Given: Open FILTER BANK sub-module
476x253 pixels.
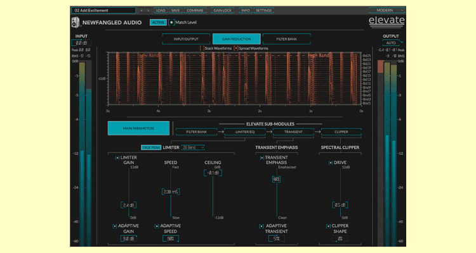Looking at the screenshot, I should (196, 132).
